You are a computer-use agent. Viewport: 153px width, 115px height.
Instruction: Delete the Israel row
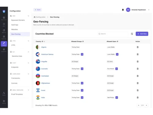point(138,90)
